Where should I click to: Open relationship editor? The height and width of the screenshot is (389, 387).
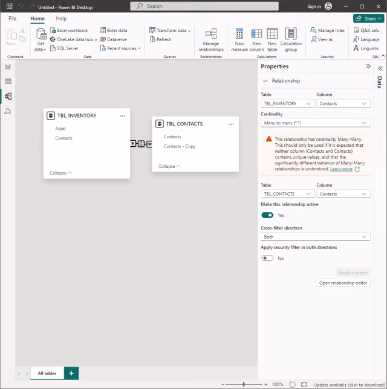343,283
